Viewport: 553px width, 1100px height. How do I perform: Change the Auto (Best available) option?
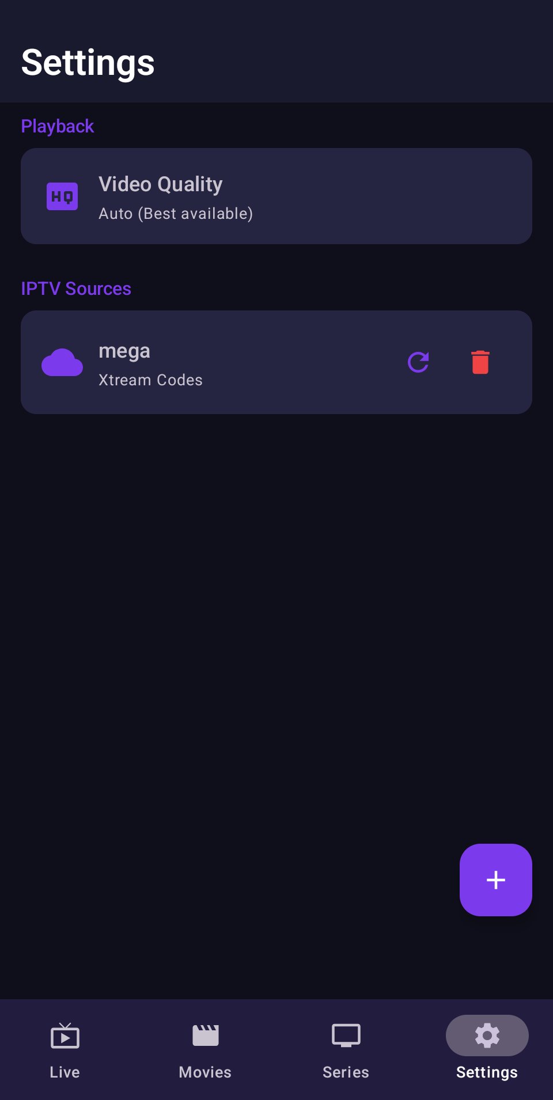click(x=176, y=214)
